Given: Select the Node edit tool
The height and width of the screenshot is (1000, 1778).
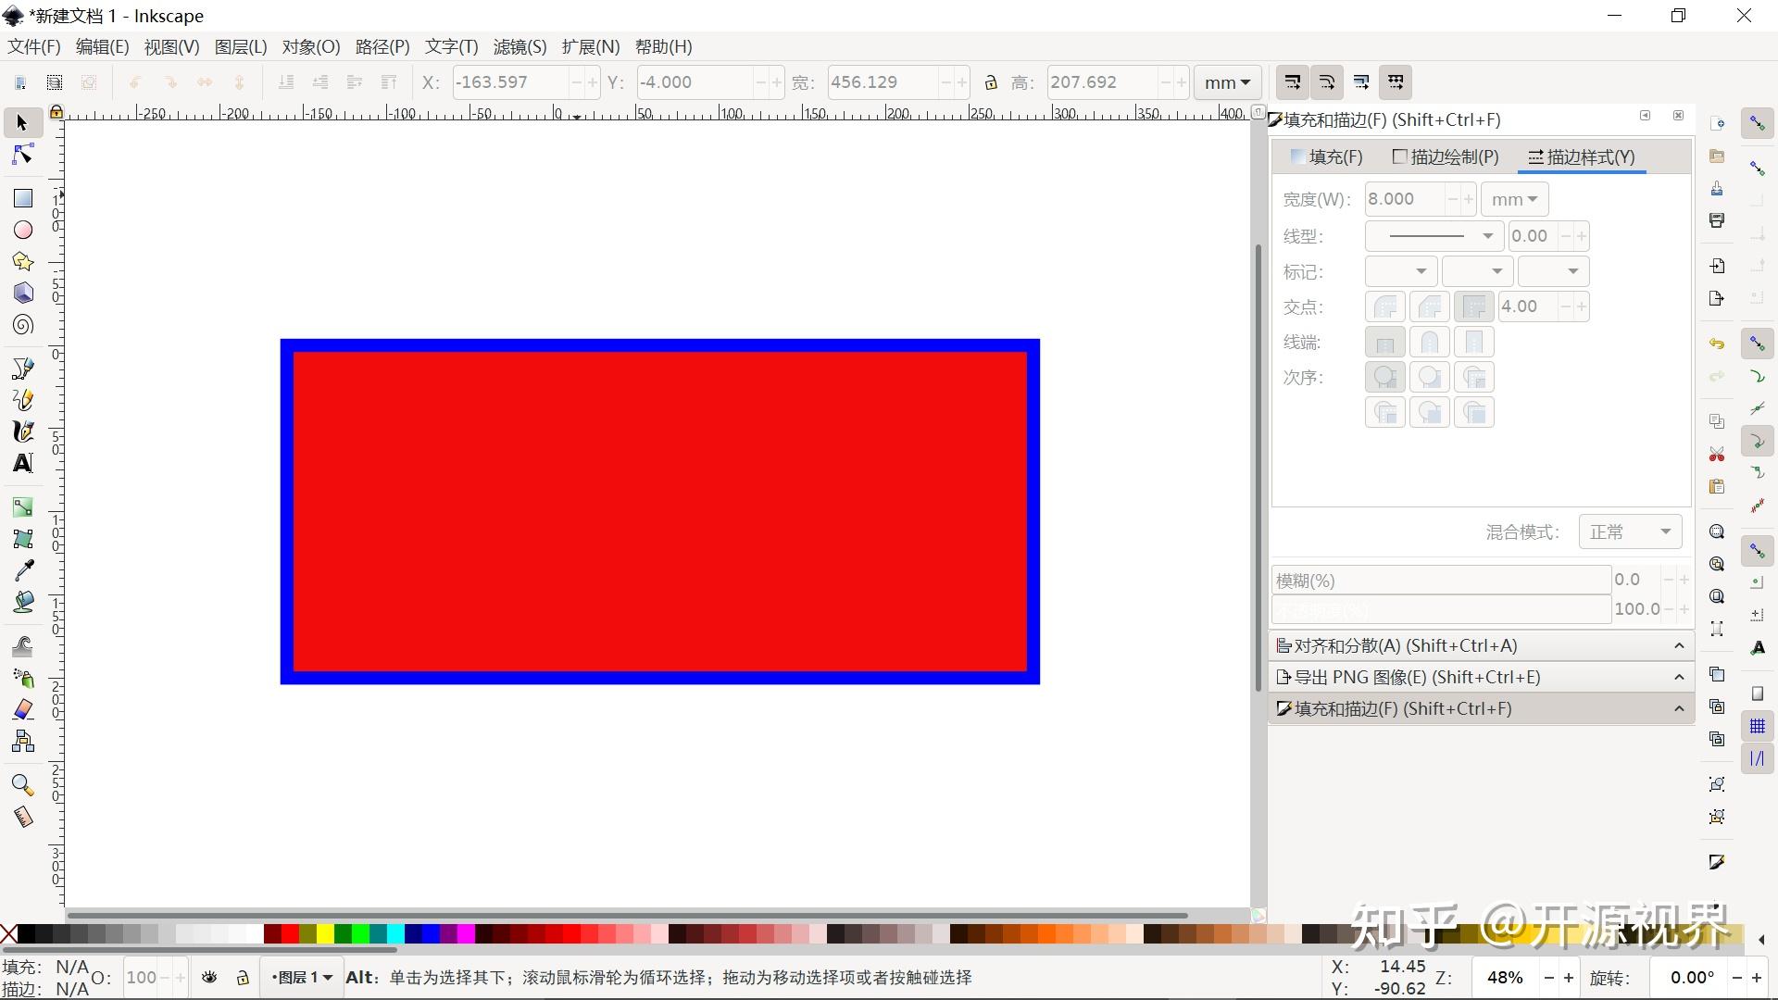Looking at the screenshot, I should (x=22, y=155).
